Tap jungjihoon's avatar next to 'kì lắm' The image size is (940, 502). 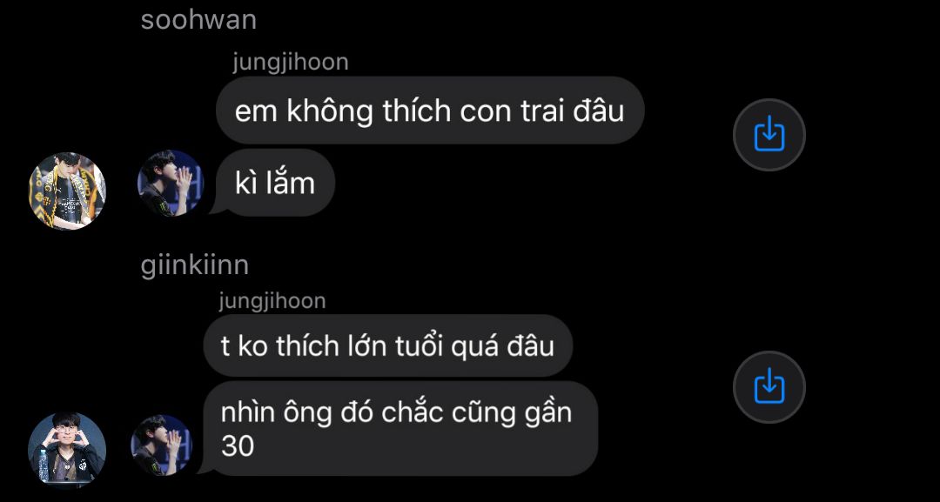click(171, 183)
